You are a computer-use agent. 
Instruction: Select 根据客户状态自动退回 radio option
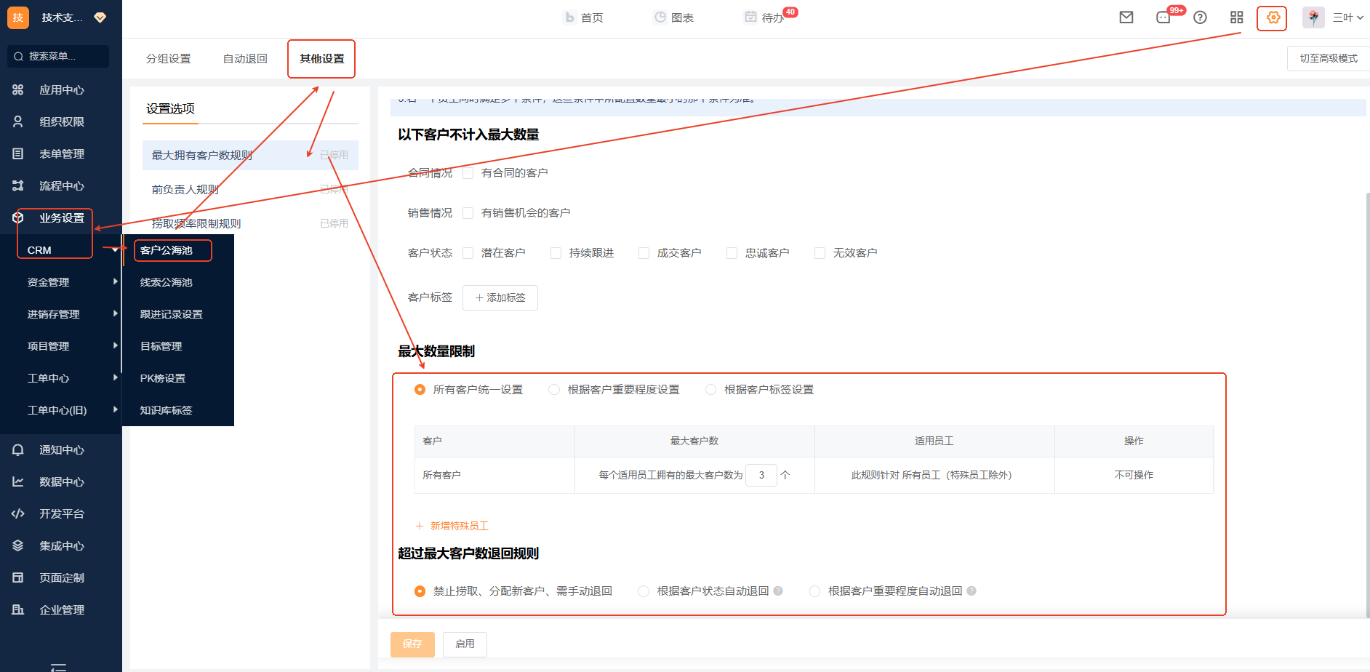[644, 591]
